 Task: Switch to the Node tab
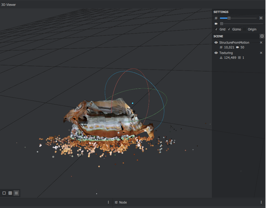pyautogui.click(x=123, y=202)
